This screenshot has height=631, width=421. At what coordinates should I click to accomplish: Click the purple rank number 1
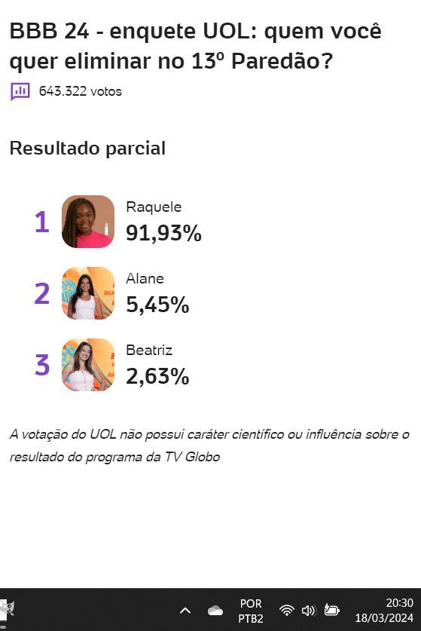(42, 222)
